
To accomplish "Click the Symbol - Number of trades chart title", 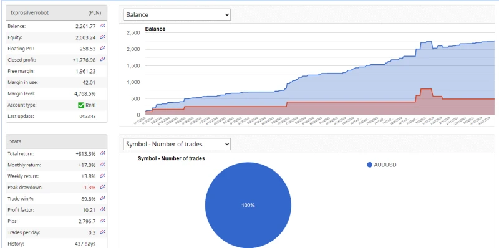I will tap(171, 158).
